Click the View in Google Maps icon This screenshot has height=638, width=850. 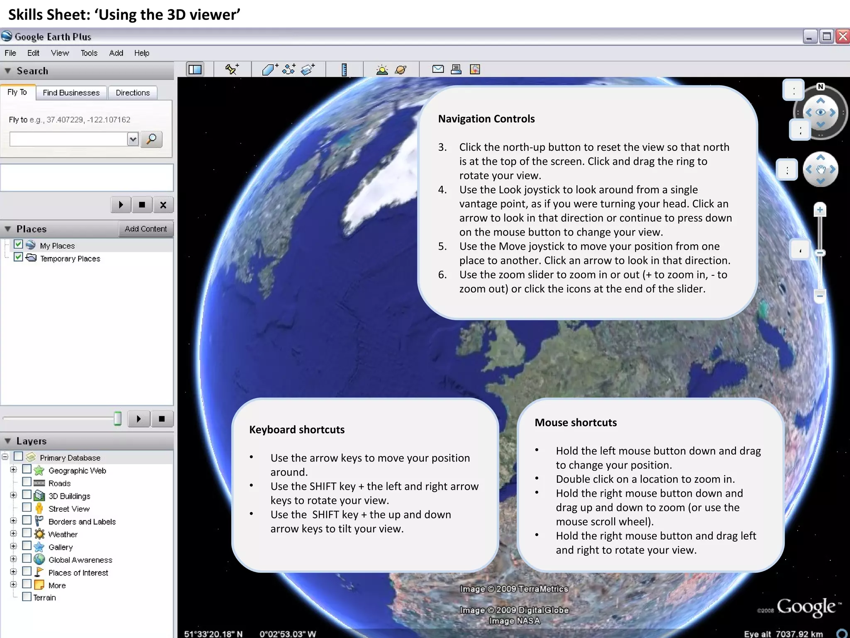475,69
